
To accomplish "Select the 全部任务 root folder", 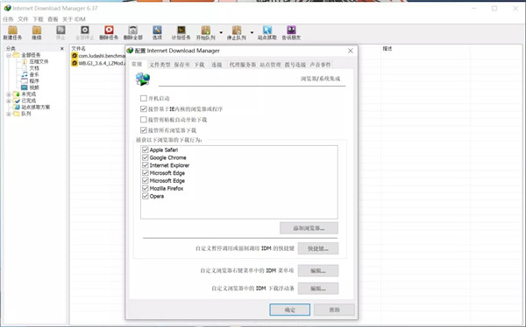I will [x=27, y=55].
